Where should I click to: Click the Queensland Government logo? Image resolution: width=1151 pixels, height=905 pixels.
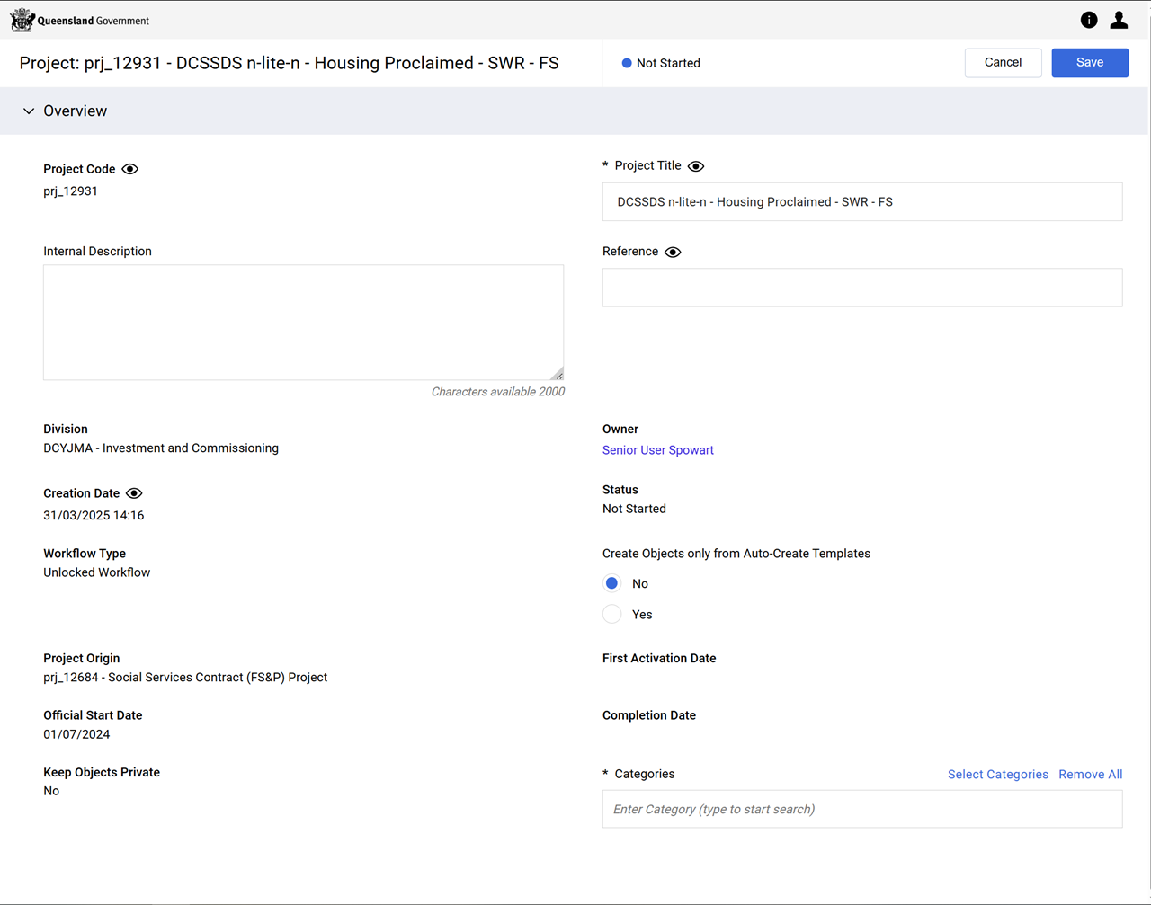(79, 20)
